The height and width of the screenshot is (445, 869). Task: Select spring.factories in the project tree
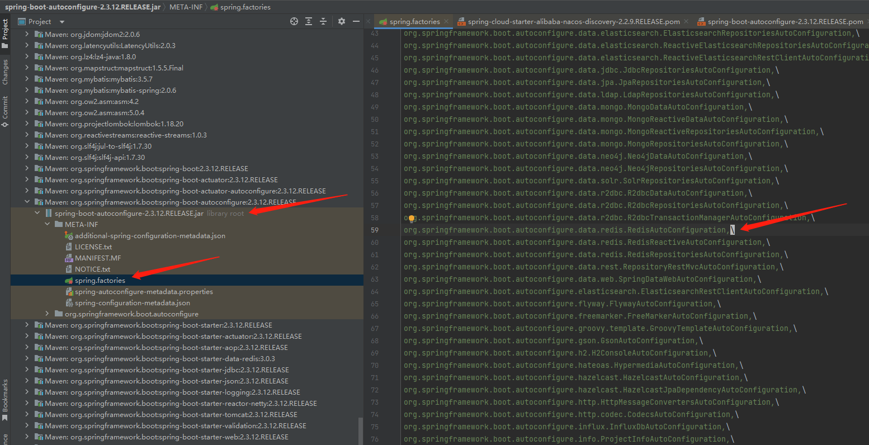pyautogui.click(x=100, y=280)
